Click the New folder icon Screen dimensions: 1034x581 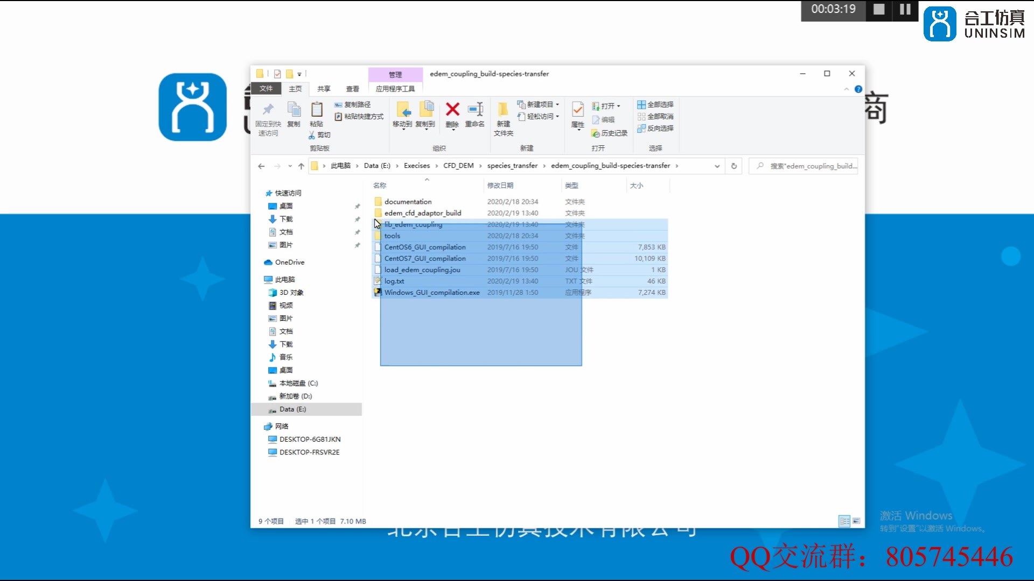pyautogui.click(x=503, y=109)
